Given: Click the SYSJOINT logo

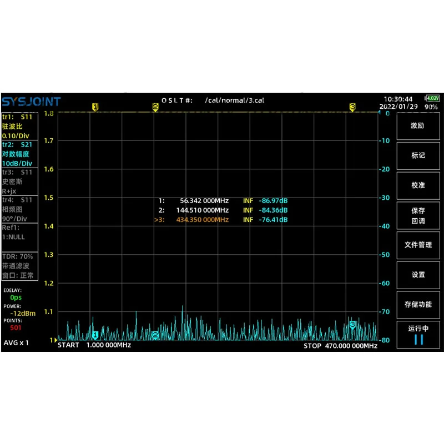Looking at the screenshot, I should (x=31, y=102).
